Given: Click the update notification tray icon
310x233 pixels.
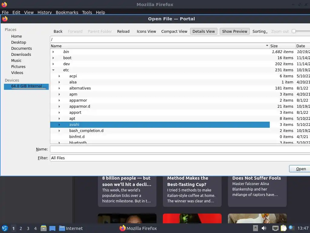Looking at the screenshot, I should [291, 228].
